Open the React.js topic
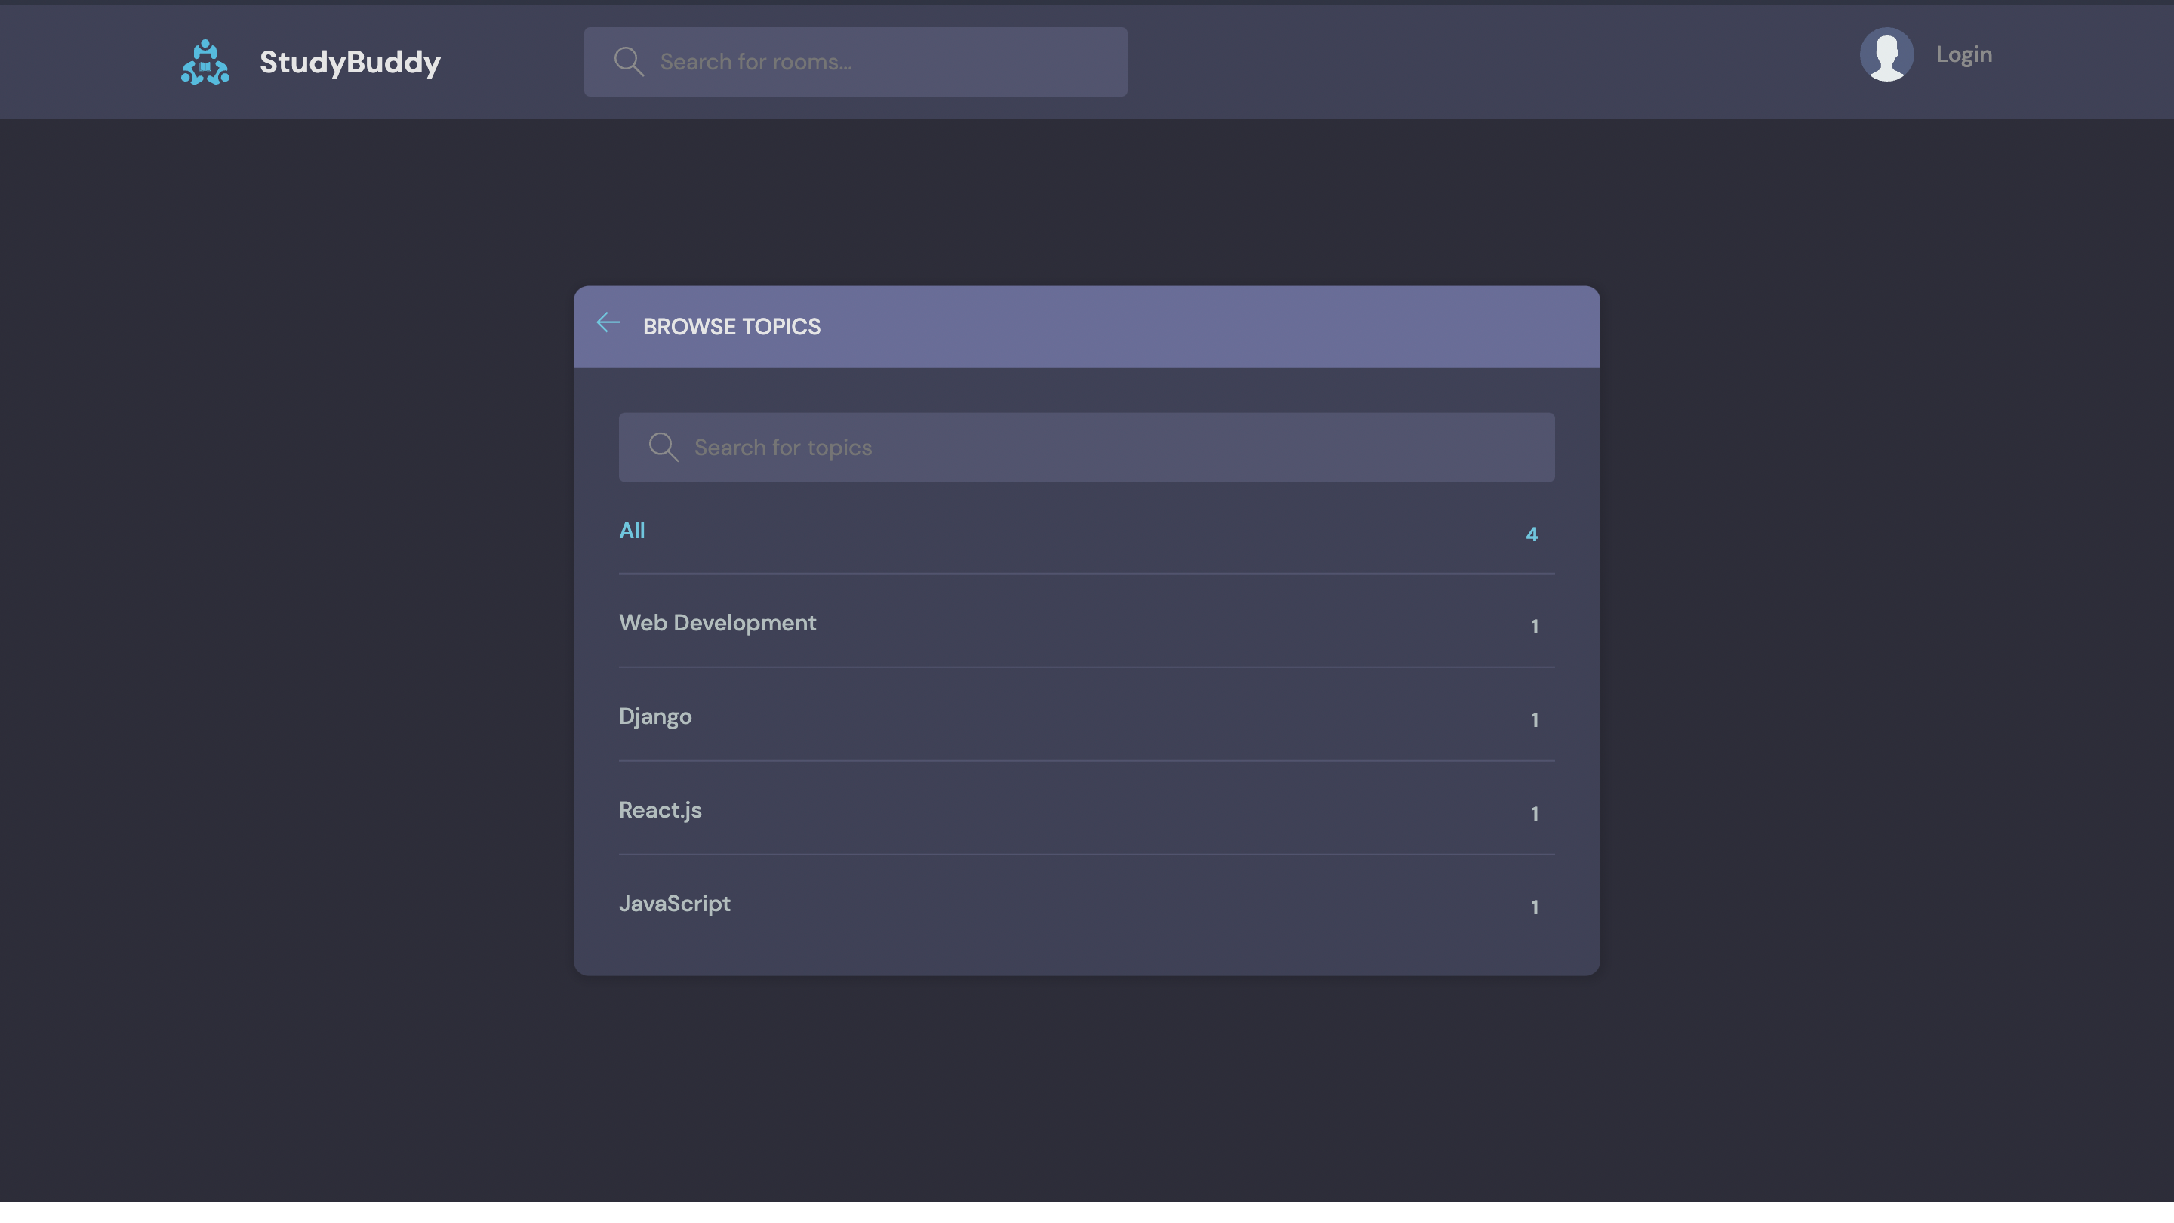 point(660,809)
